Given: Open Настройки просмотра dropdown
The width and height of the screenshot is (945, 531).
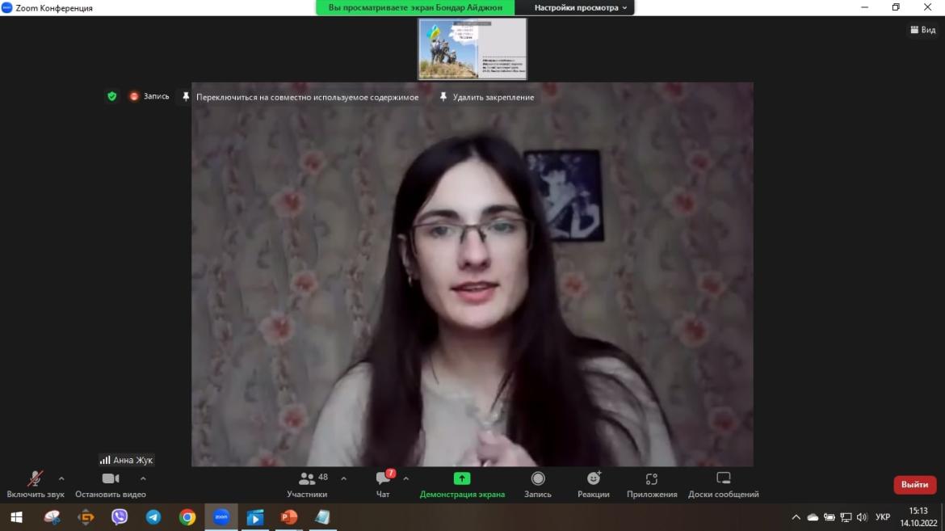Looking at the screenshot, I should [x=581, y=7].
